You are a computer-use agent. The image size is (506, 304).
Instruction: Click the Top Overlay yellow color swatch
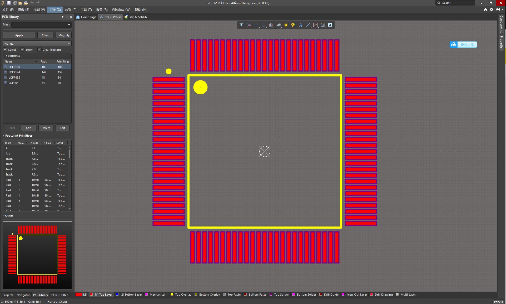point(172,295)
